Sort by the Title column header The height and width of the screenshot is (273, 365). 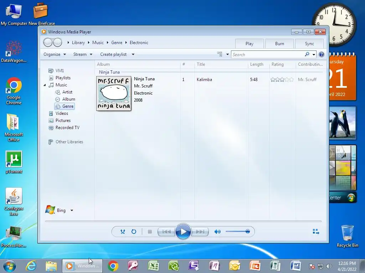click(x=221, y=64)
